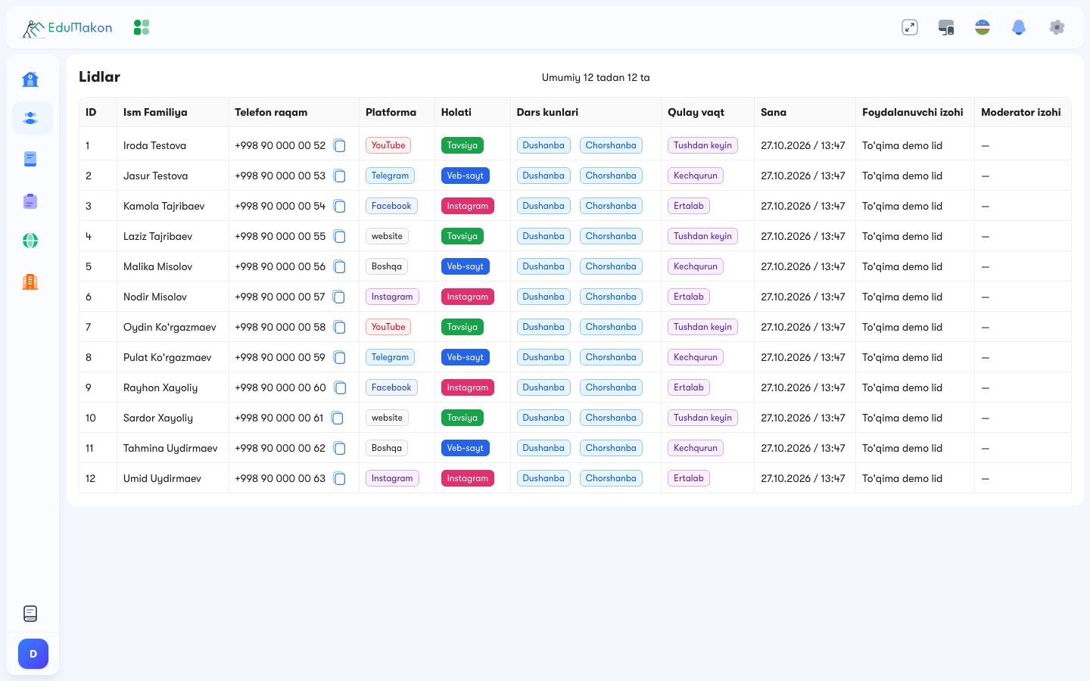Copy Oydin Ko'rgazmaev's phone number
The image size is (1090, 681).
coord(340,328)
